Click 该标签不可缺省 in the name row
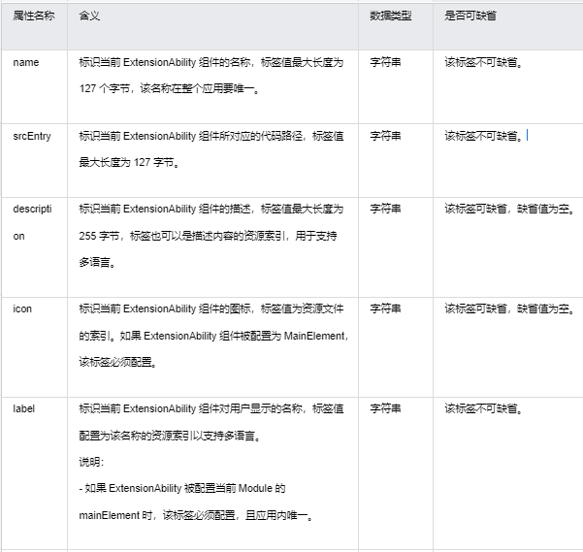The width and height of the screenshot is (583, 552). (483, 62)
